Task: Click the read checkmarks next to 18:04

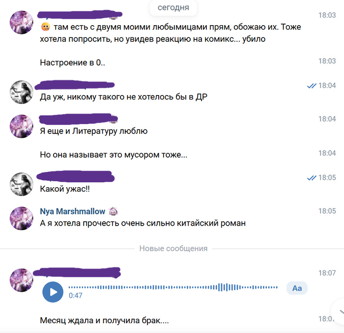Action: [x=312, y=86]
